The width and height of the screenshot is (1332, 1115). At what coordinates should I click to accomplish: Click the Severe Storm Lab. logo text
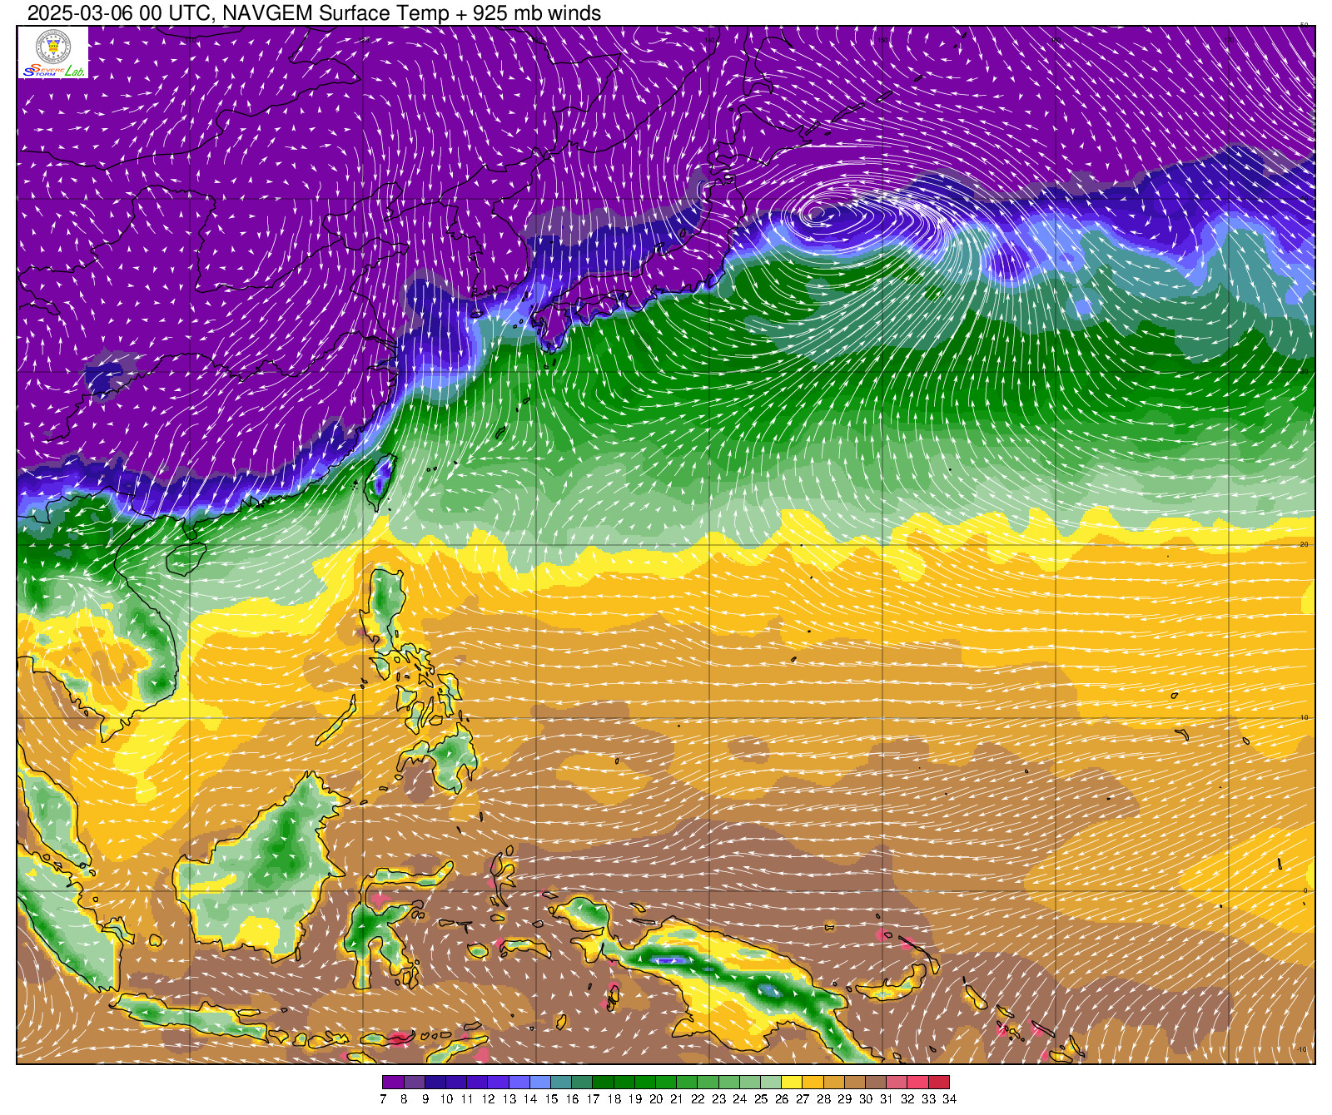53,71
